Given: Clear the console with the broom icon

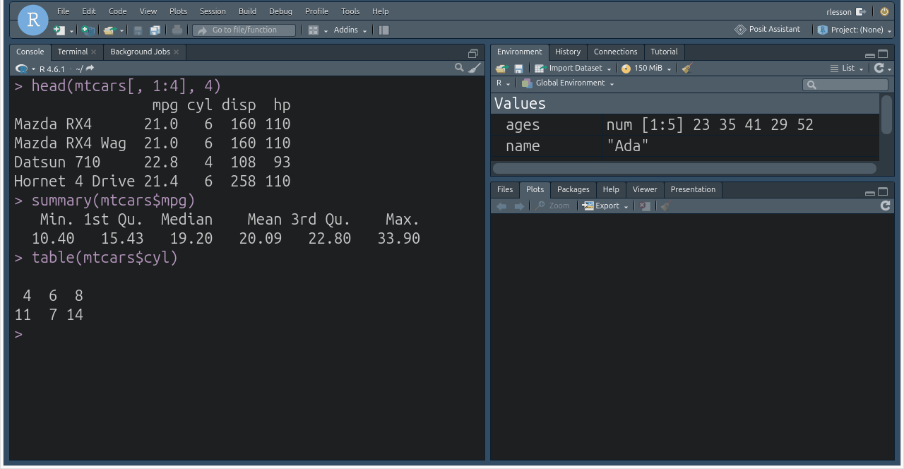Looking at the screenshot, I should tap(475, 68).
